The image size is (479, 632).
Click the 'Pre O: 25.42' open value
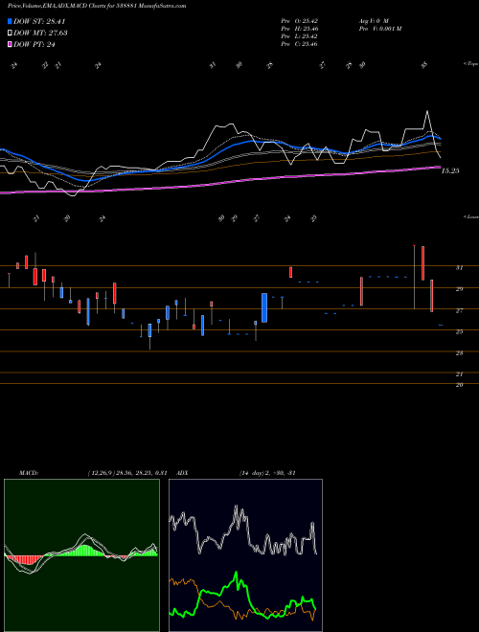(299, 20)
